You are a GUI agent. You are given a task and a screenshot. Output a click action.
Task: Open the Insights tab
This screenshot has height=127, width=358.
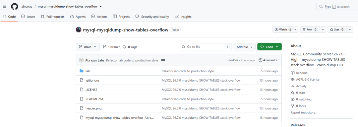point(183,17)
